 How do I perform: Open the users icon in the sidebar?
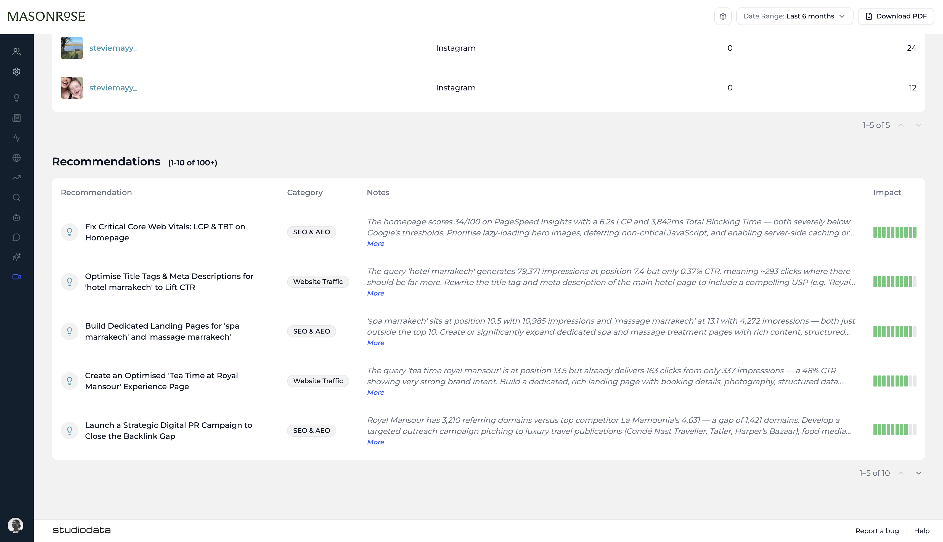point(16,52)
